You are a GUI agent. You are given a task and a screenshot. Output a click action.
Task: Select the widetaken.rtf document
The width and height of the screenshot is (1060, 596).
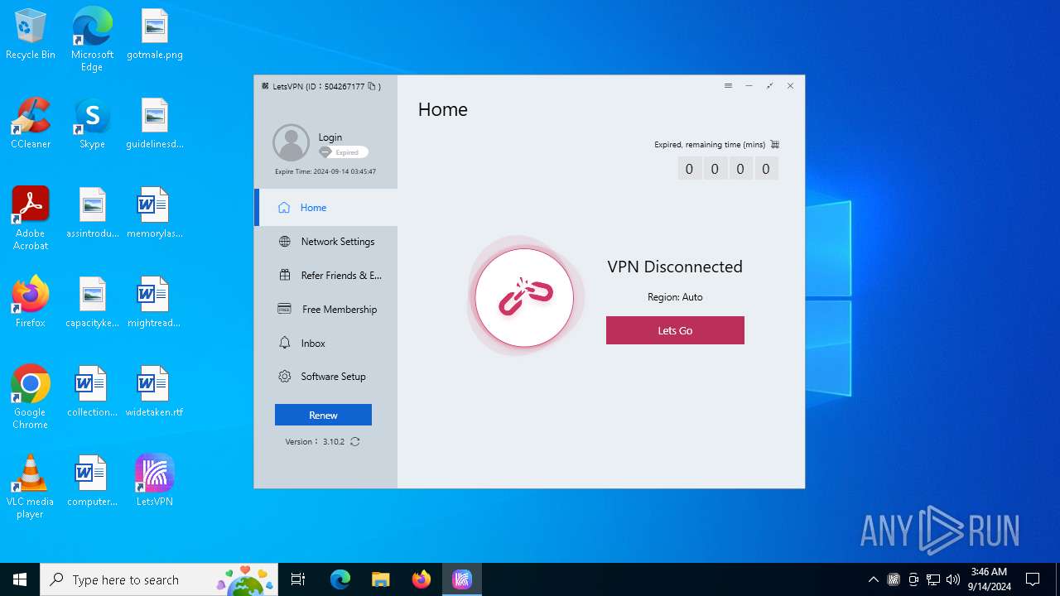(154, 392)
